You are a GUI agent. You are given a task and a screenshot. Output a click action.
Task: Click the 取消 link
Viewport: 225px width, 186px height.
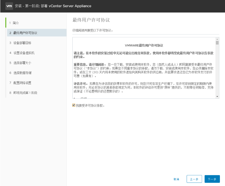(x=176, y=179)
